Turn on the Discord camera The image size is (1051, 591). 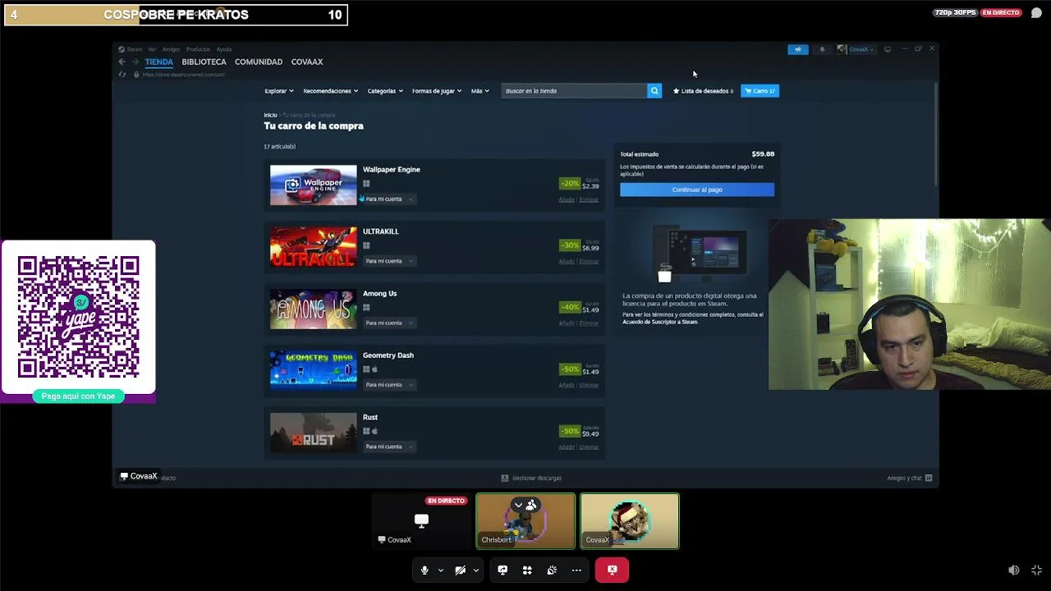460,570
